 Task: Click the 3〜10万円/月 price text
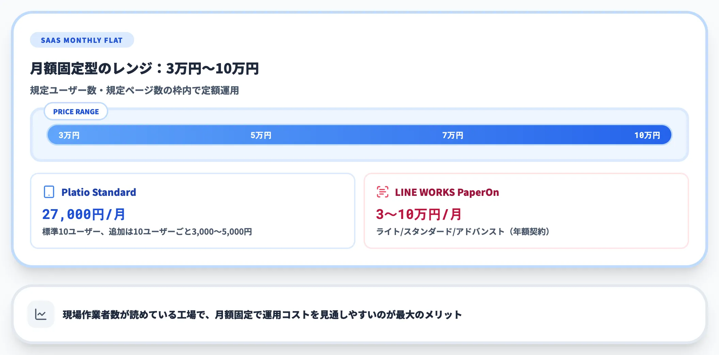click(x=419, y=214)
